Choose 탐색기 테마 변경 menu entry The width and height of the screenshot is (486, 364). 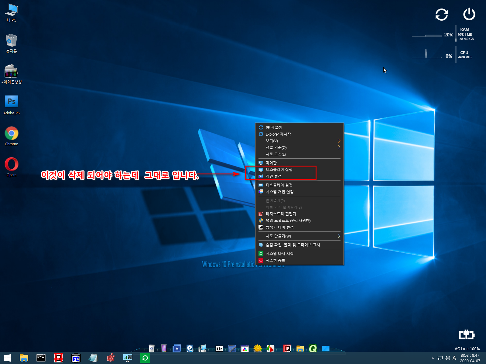coord(299,227)
